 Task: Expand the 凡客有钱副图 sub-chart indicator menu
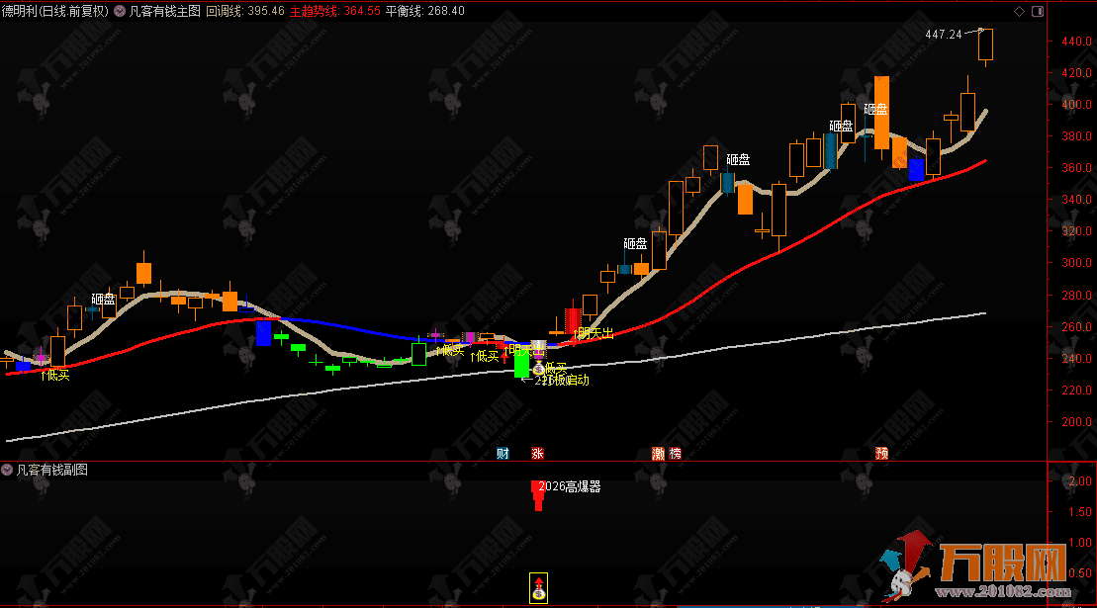[7, 471]
